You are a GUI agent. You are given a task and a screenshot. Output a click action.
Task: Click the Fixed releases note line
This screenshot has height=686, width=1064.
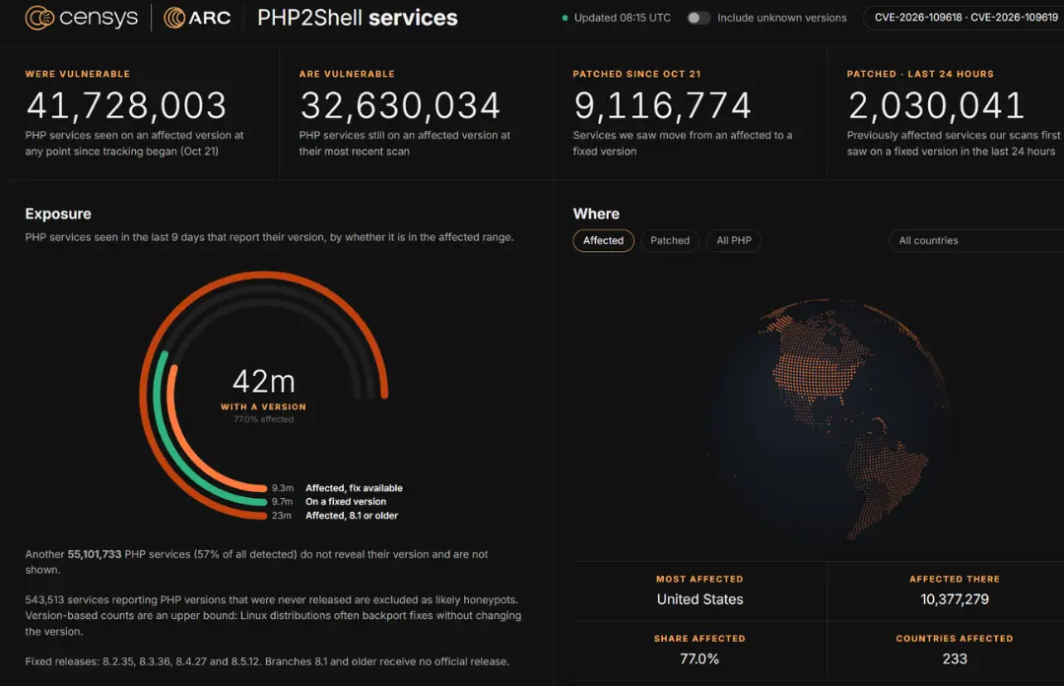pos(267,661)
